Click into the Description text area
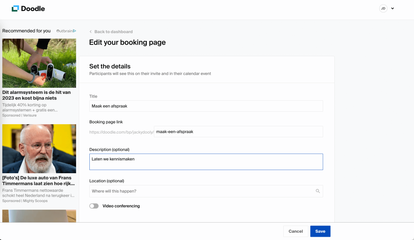The height and width of the screenshot is (240, 414). (x=206, y=162)
